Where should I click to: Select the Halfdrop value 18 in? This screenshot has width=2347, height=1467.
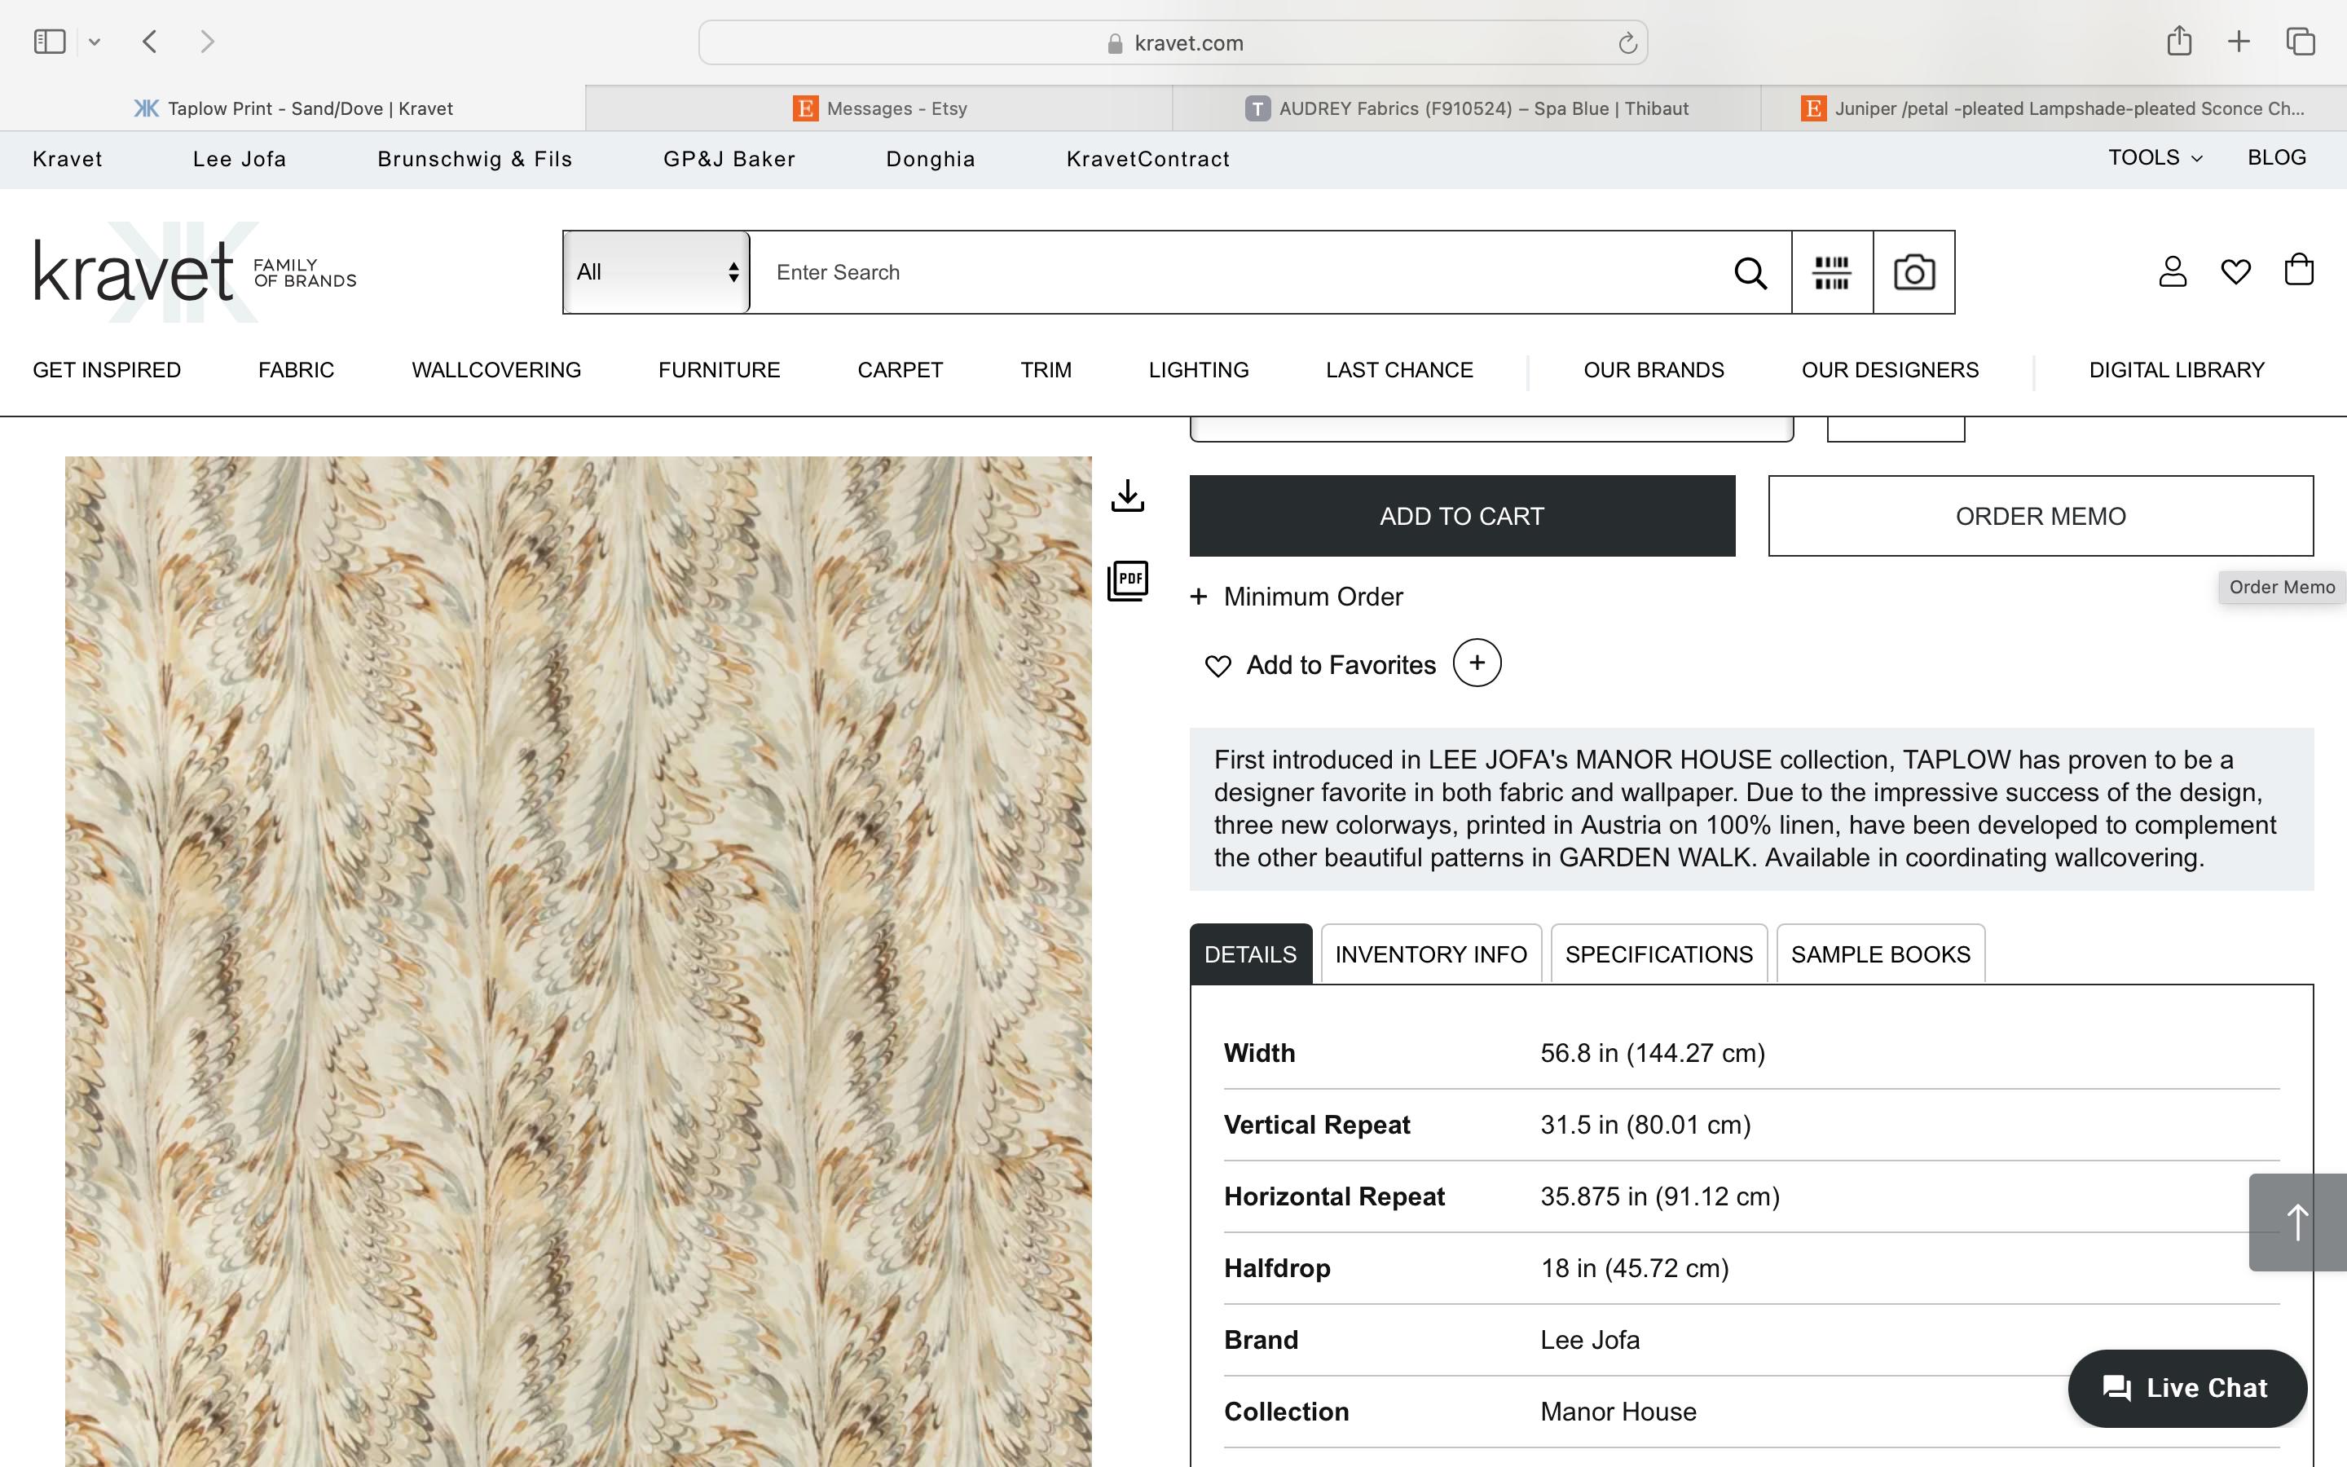pyautogui.click(x=1634, y=1269)
